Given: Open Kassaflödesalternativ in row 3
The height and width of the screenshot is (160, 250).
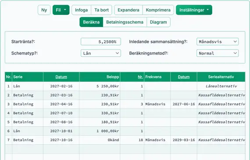Looking at the screenshot, I should (221, 104).
